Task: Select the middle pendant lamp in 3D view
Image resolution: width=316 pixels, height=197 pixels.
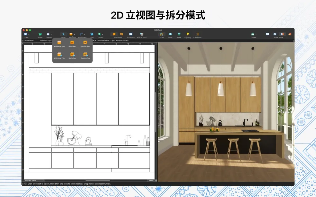Action: click(221, 89)
